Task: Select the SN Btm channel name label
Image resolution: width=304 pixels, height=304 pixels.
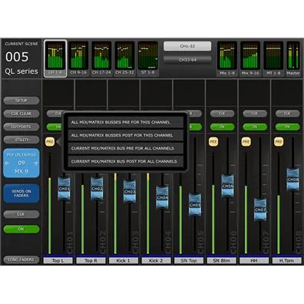Action: [222, 261]
